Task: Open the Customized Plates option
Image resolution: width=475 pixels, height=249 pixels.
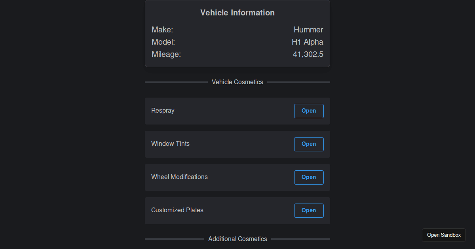Action: click(309, 211)
